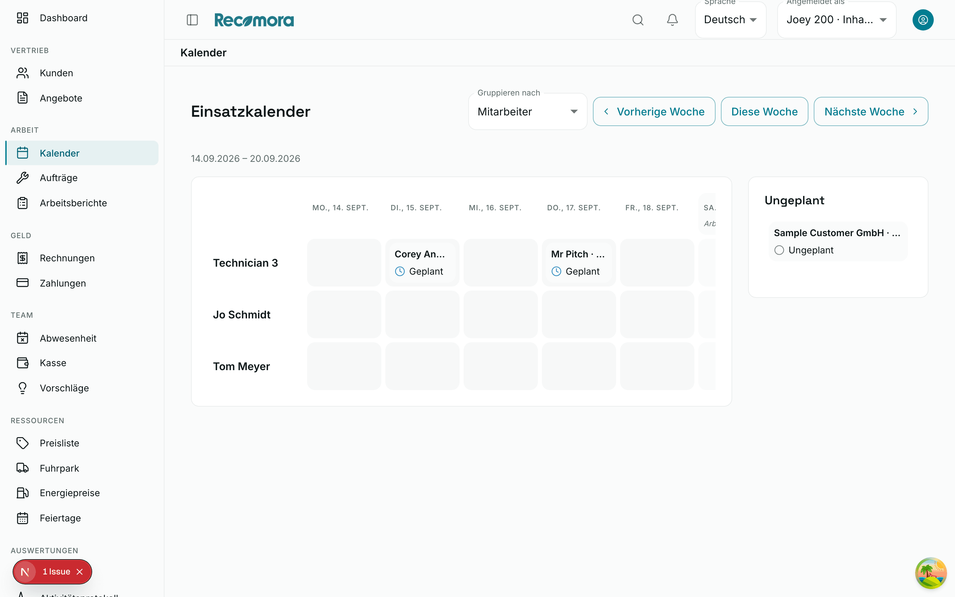Click the Arbeitsberichte clipboard icon

pyautogui.click(x=23, y=203)
